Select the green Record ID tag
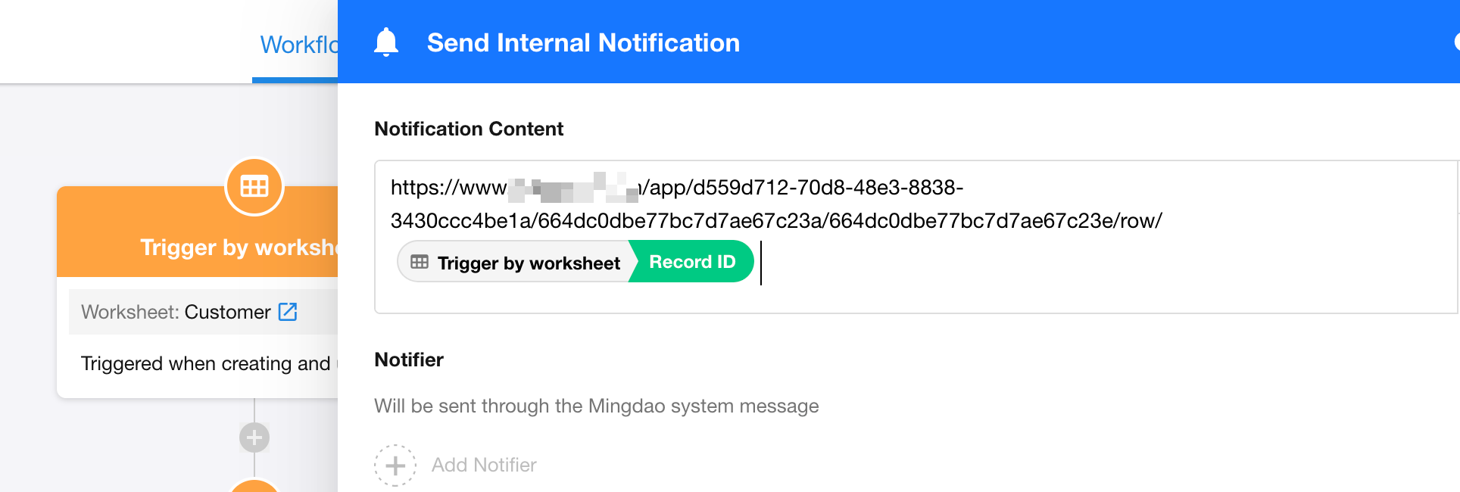 [692, 262]
